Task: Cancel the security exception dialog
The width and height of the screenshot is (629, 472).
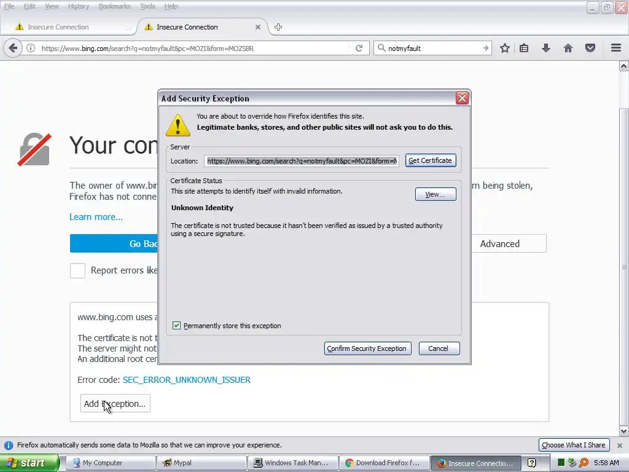Action: (x=439, y=348)
